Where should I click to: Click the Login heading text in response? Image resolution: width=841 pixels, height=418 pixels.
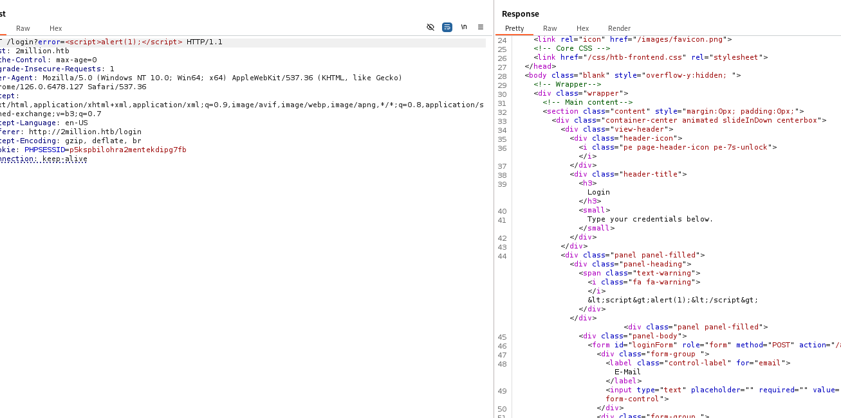point(598,192)
